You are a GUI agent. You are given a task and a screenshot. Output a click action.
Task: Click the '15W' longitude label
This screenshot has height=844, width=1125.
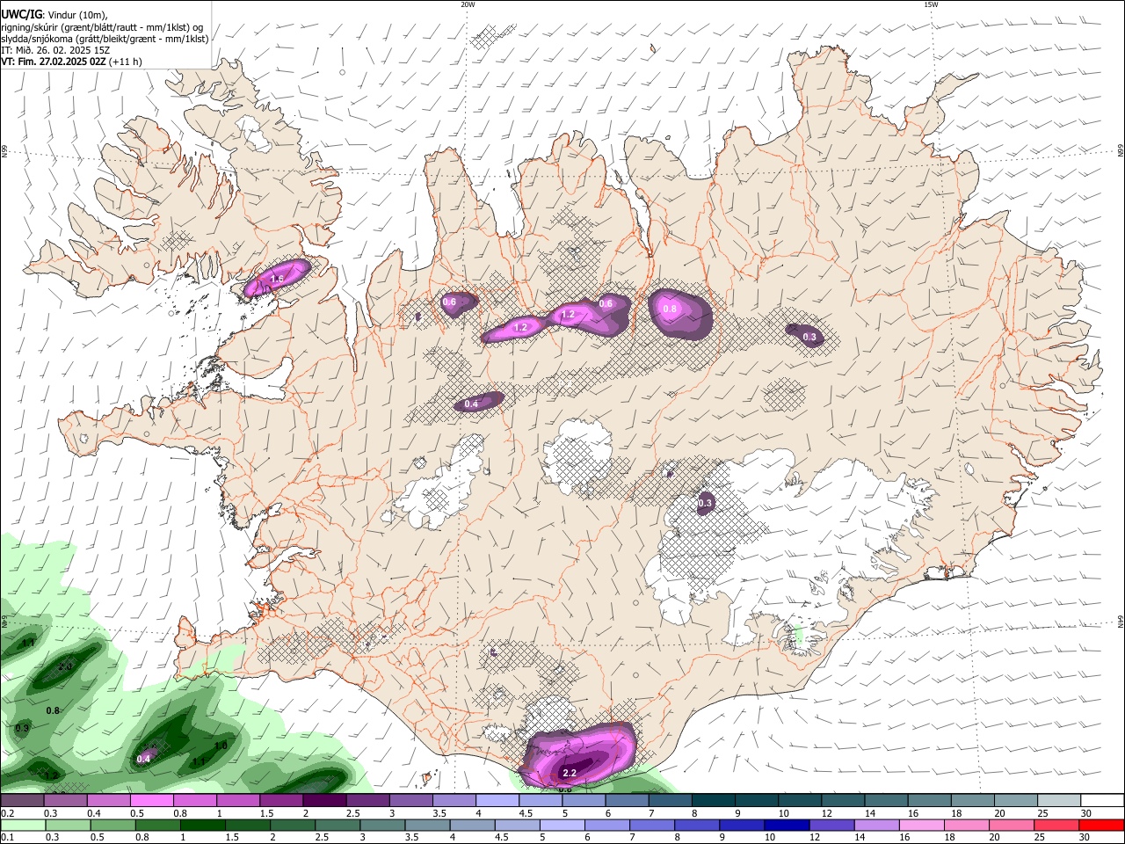(x=931, y=4)
